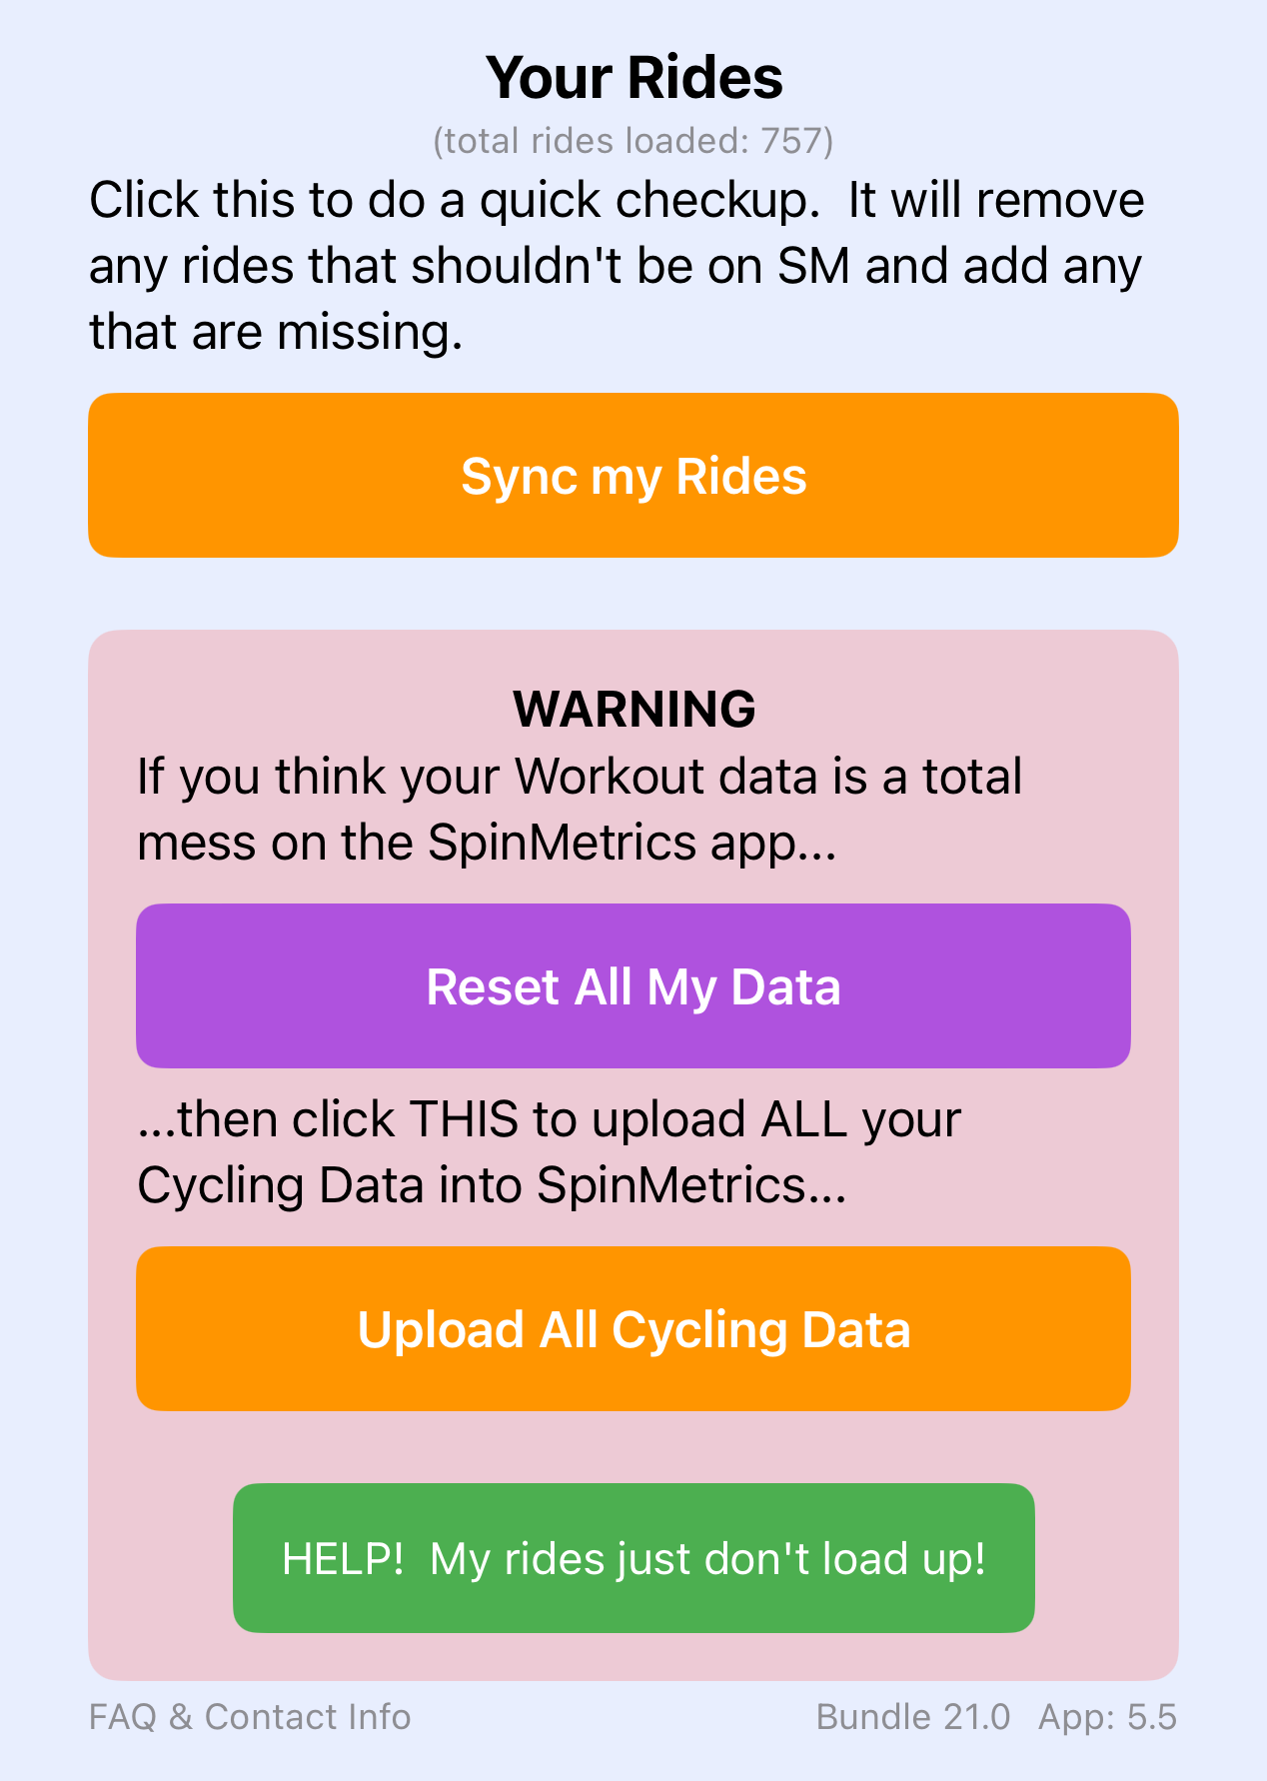Click 'that are missing.' line of description

tap(276, 332)
